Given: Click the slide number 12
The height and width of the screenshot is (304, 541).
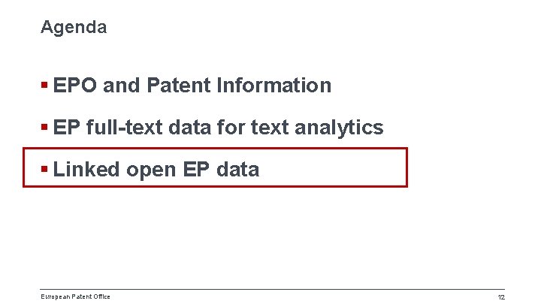Looking at the screenshot, I should (x=501, y=297).
